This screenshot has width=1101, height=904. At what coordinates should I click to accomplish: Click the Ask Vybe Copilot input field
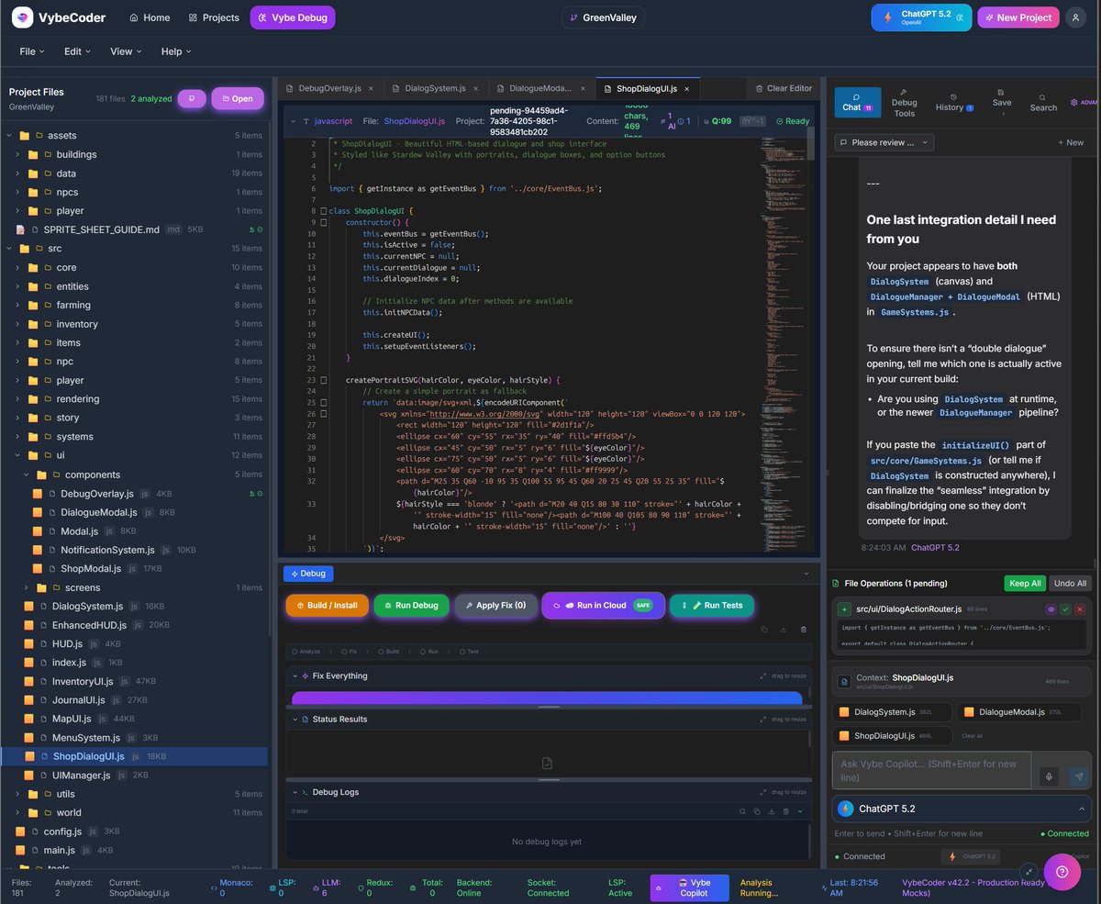pyautogui.click(x=931, y=771)
